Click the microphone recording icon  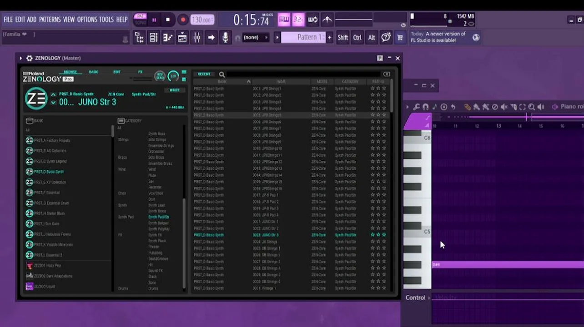(226, 38)
